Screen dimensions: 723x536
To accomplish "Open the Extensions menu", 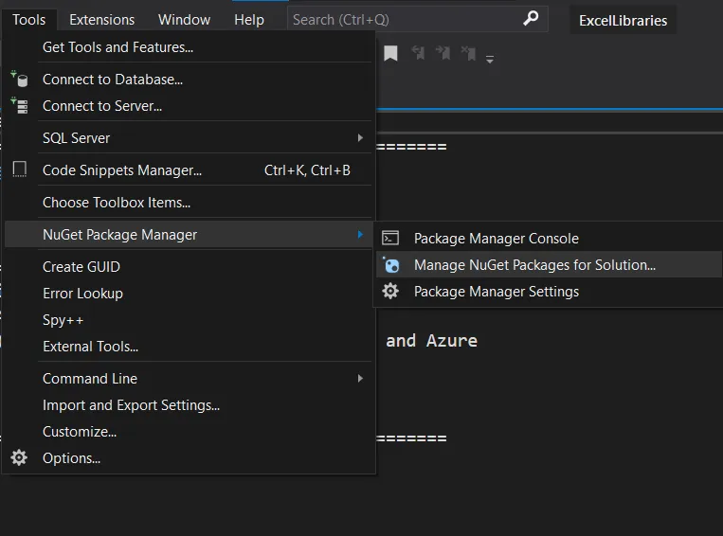I will point(101,19).
